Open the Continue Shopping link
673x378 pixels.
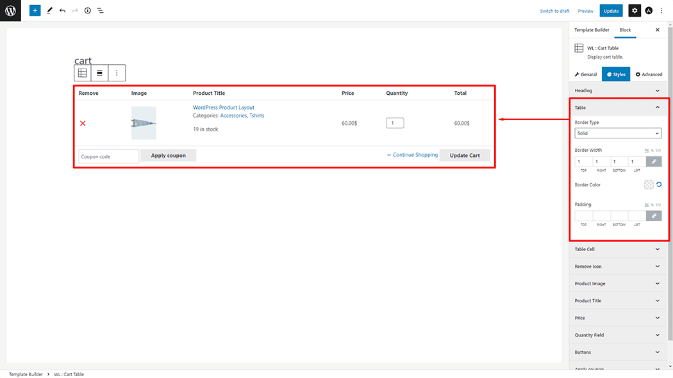tap(412, 155)
